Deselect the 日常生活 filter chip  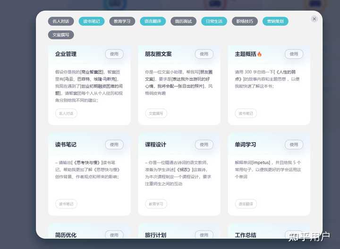click(214, 21)
